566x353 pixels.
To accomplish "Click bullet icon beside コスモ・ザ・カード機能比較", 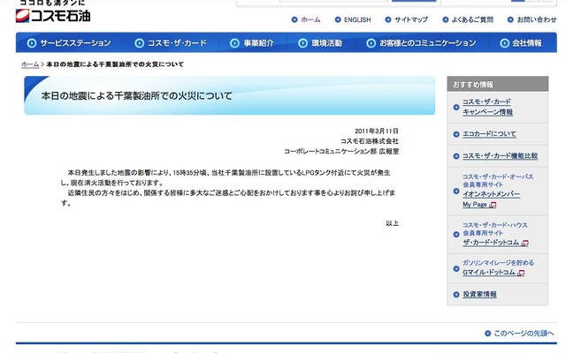I will click(456, 156).
